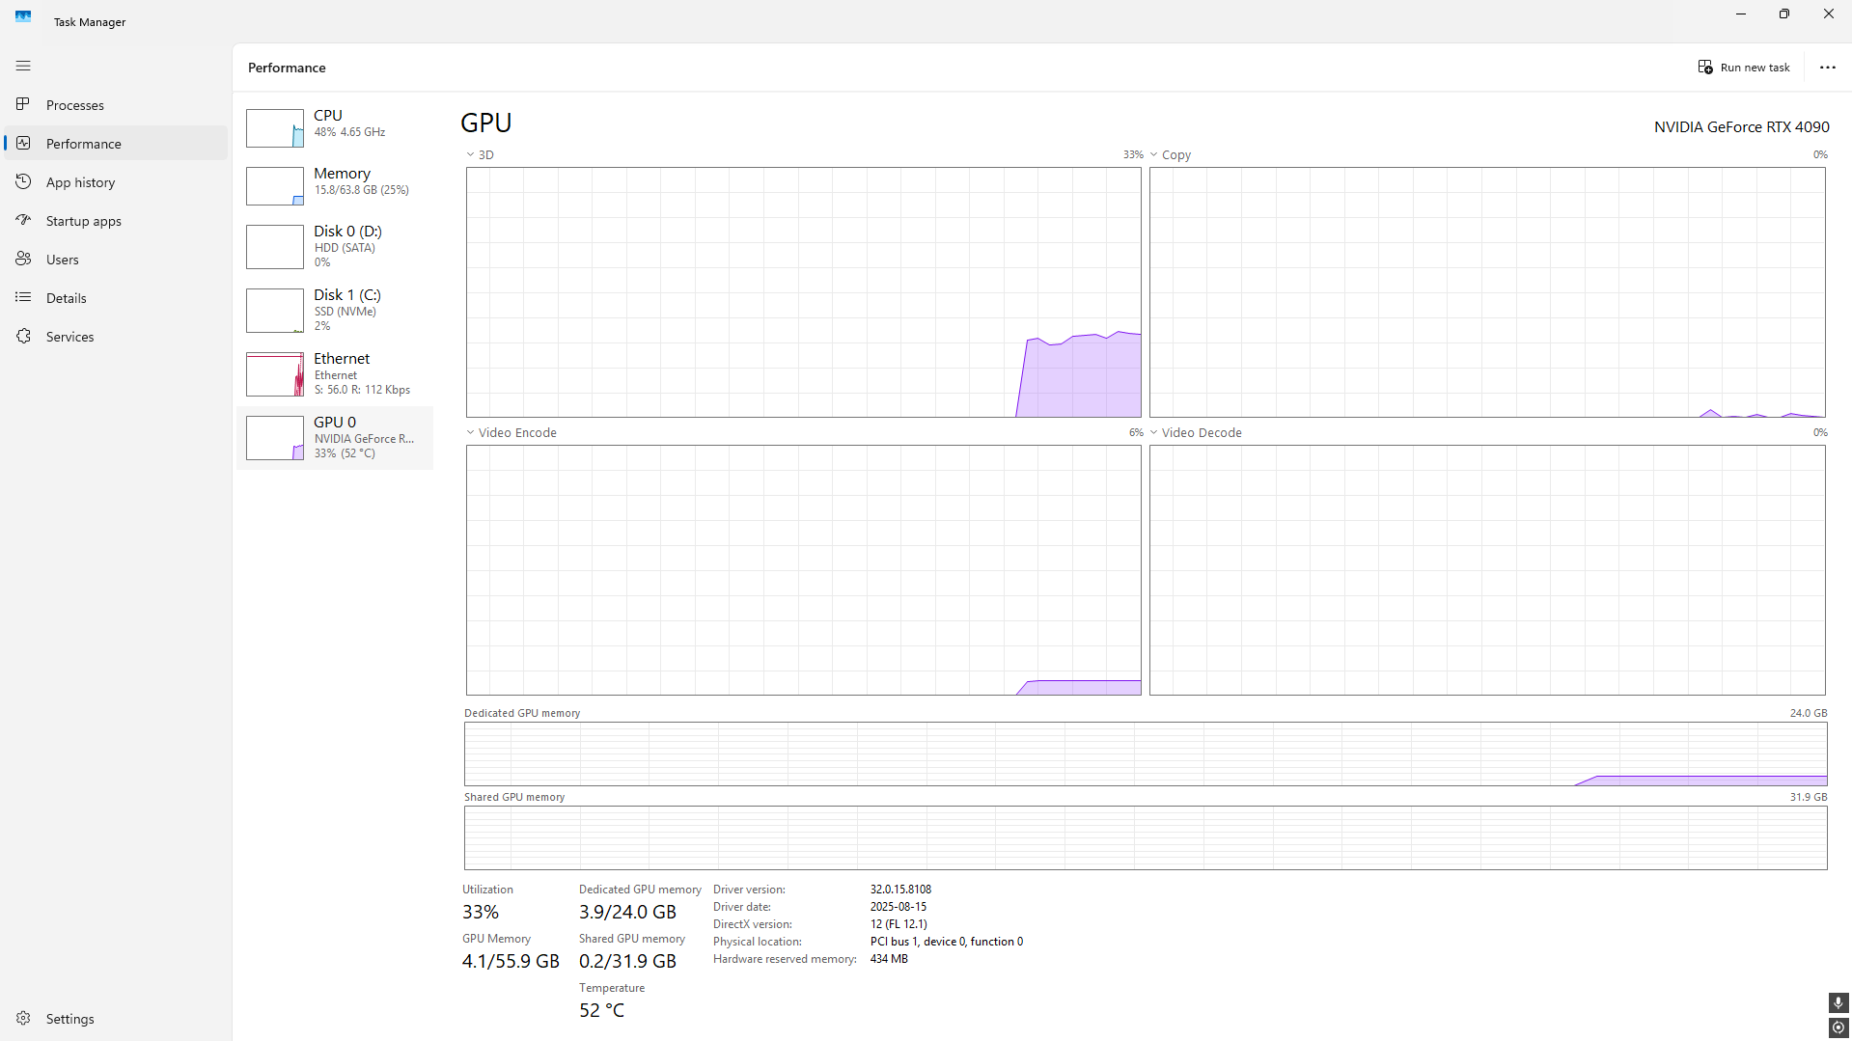Click the 24.0 GB dedicated memory scale label
The width and height of the screenshot is (1852, 1041).
[x=1808, y=713]
